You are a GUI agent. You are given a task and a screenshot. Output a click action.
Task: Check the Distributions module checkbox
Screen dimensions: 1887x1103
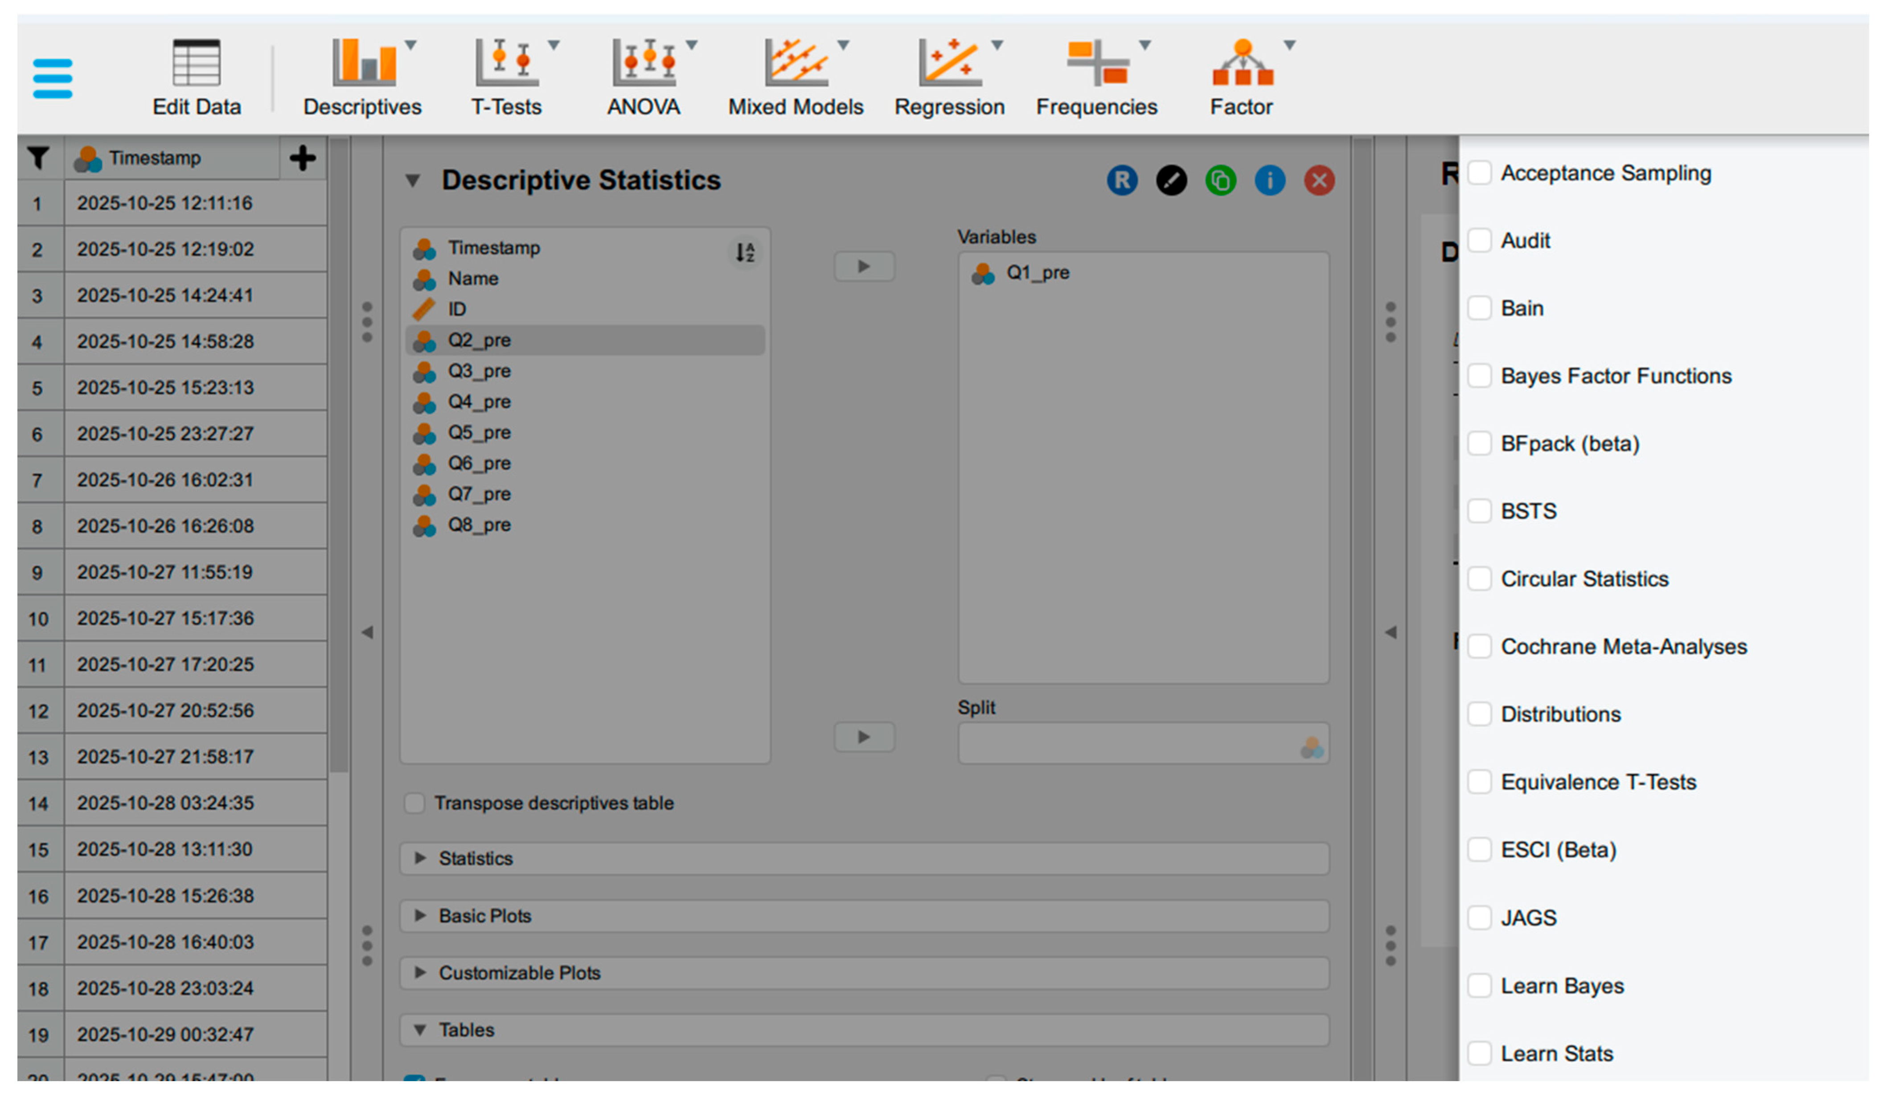(1479, 713)
